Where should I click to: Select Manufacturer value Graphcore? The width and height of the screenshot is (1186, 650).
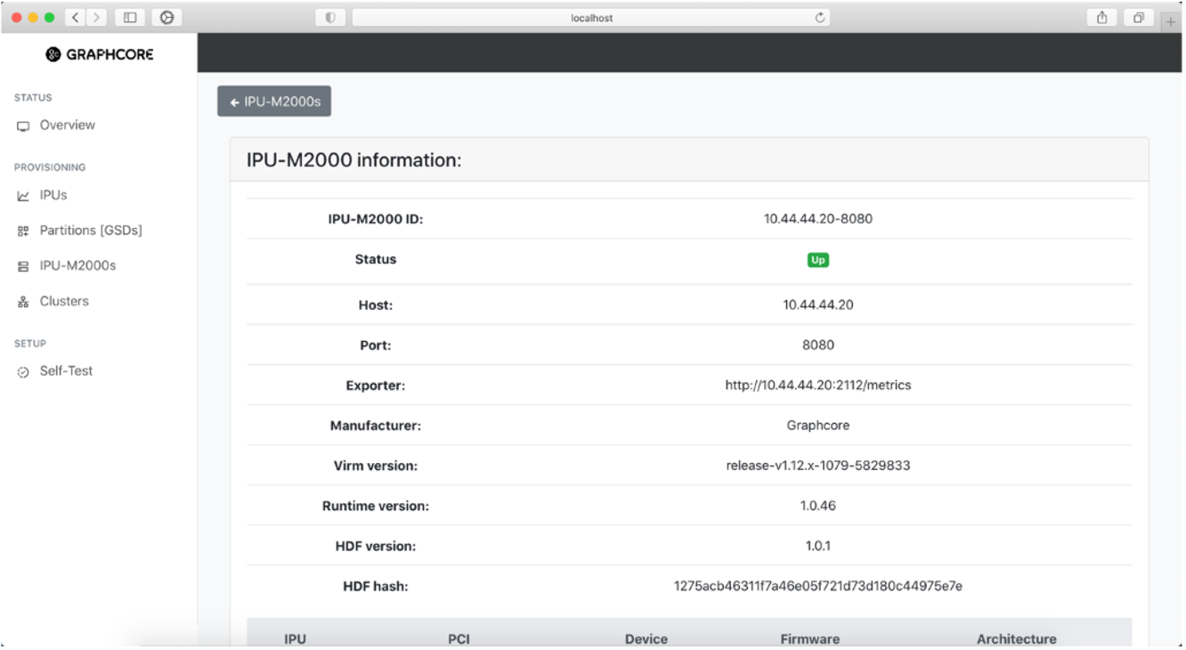pyautogui.click(x=817, y=425)
